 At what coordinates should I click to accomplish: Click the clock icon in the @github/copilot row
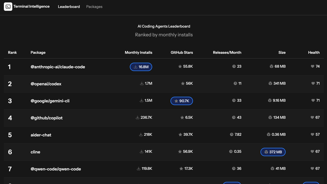[x=234, y=117]
